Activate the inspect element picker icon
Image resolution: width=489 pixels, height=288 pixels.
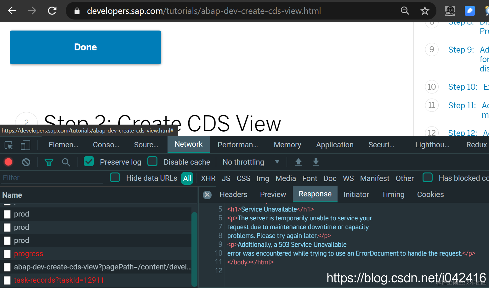pos(9,145)
